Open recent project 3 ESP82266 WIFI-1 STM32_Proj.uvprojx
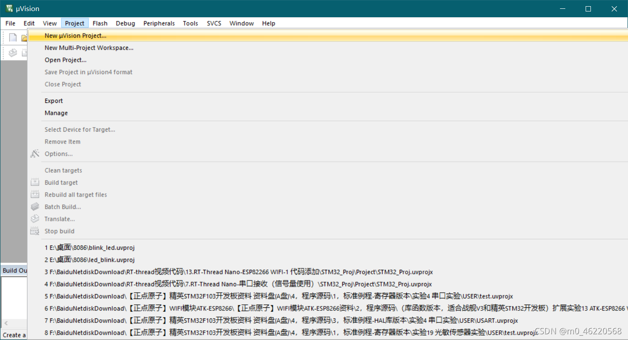The height and width of the screenshot is (340, 628). pos(328,272)
